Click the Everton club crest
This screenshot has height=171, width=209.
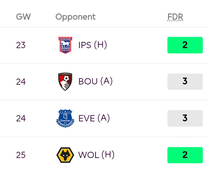(65, 118)
